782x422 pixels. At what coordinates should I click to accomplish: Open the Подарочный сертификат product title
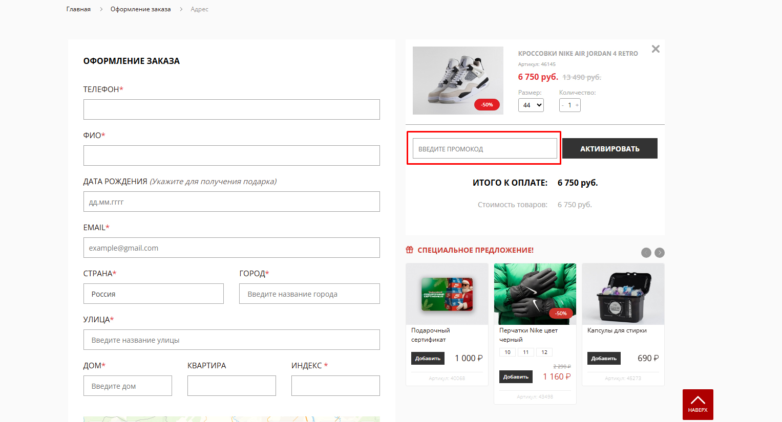(431, 335)
